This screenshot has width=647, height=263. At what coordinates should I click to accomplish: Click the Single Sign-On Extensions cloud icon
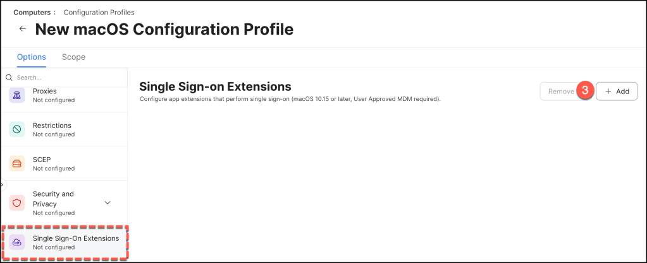point(17,242)
